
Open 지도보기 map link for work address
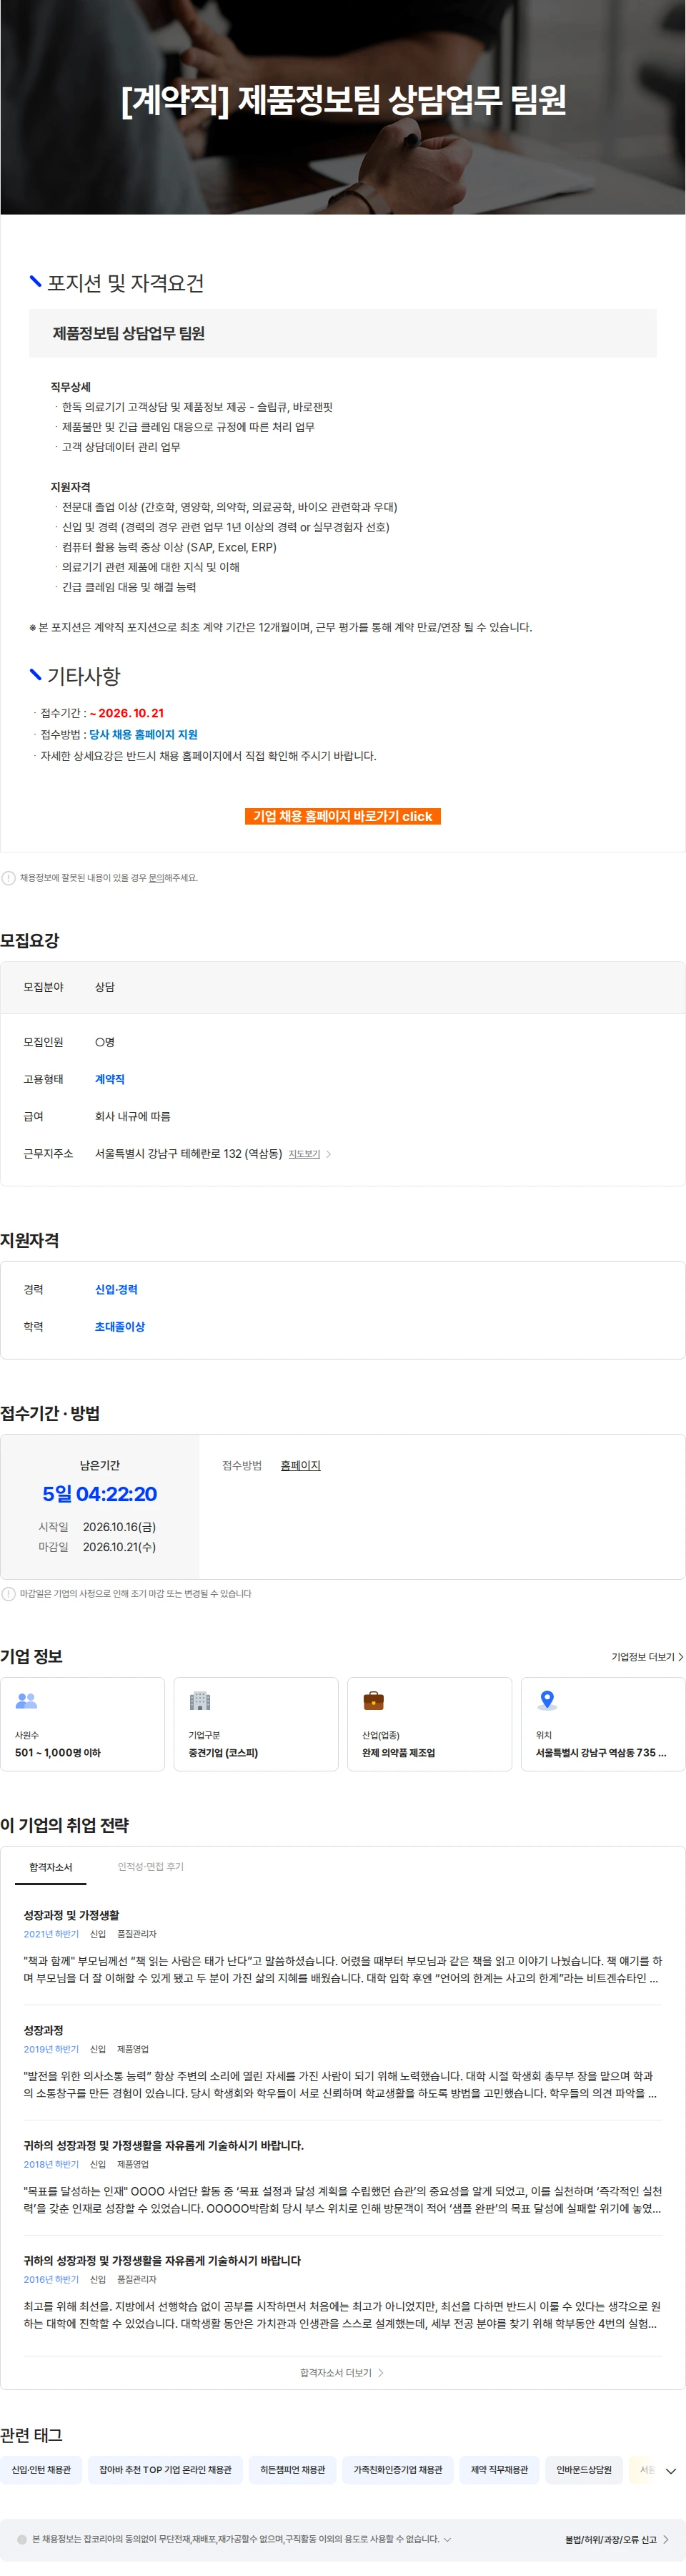[x=304, y=1154]
